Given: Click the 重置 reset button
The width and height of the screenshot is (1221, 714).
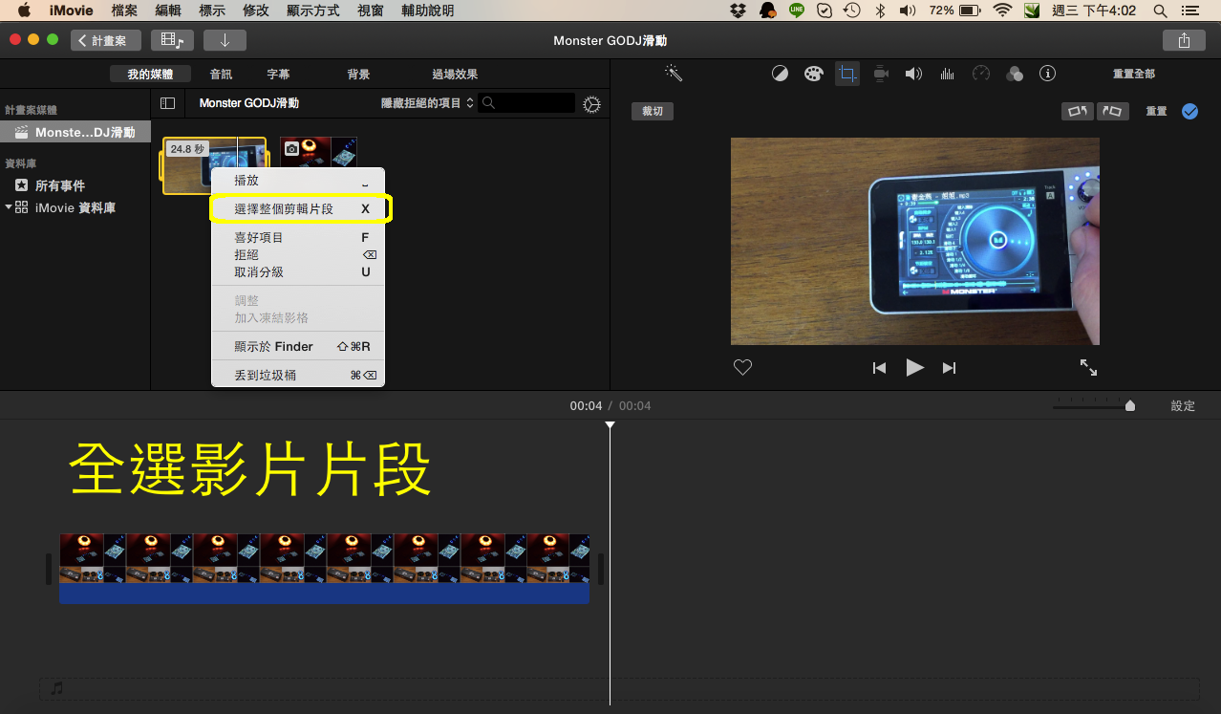Looking at the screenshot, I should (1156, 111).
